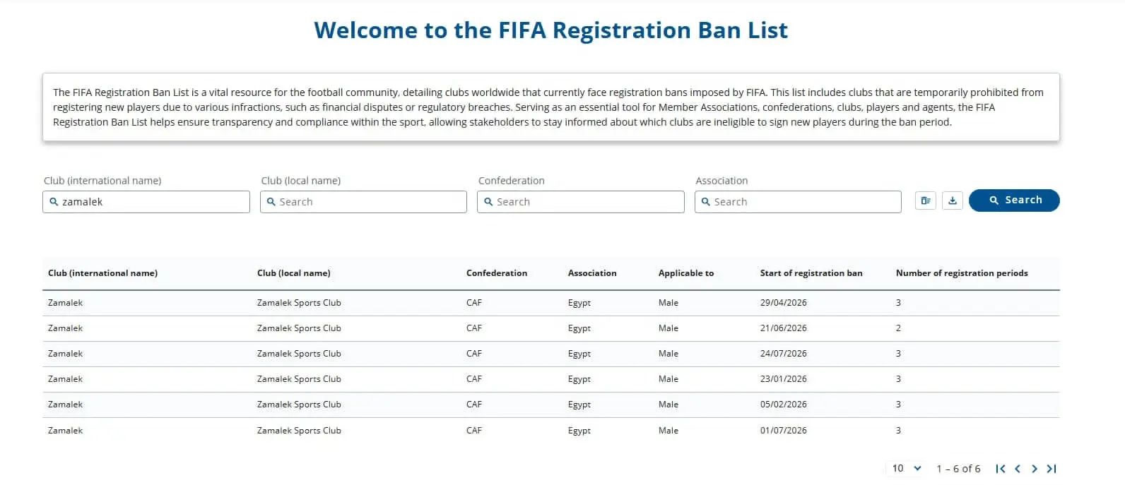This screenshot has width=1125, height=485.
Task: Sort by Start of registration ban column
Action: pos(811,273)
